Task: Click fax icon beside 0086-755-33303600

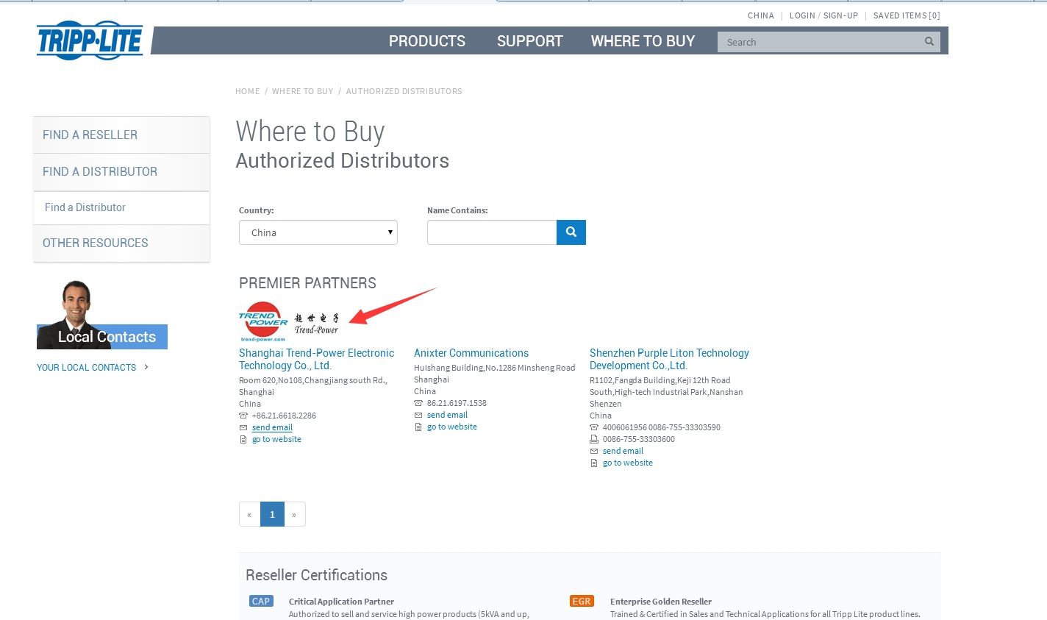Action: tap(594, 439)
